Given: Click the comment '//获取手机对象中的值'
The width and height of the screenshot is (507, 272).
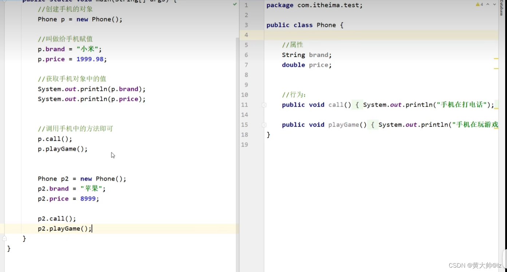Looking at the screenshot, I should point(72,79).
